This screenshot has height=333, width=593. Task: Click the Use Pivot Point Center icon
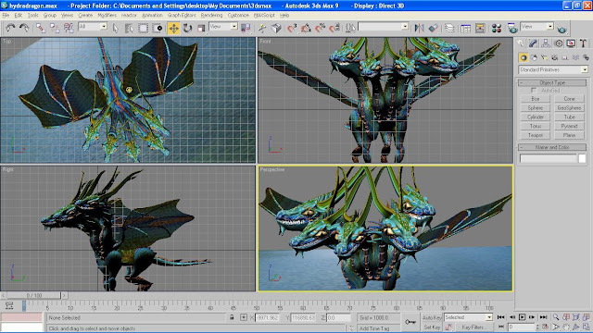coord(246,28)
